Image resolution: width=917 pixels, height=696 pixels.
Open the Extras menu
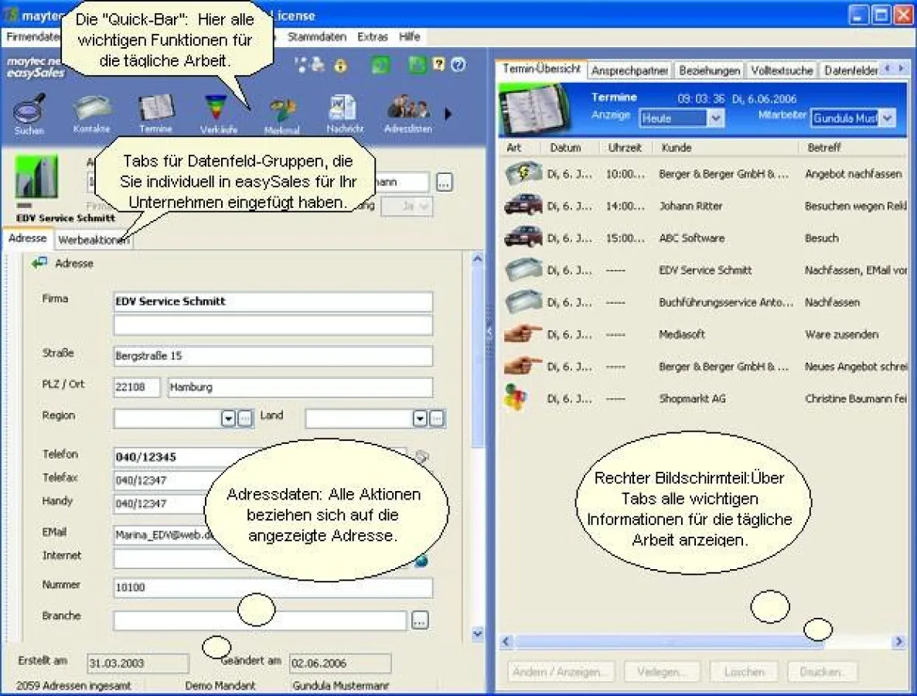coord(372,36)
